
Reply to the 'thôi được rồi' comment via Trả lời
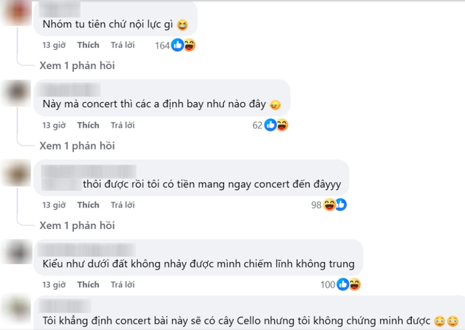pos(123,205)
